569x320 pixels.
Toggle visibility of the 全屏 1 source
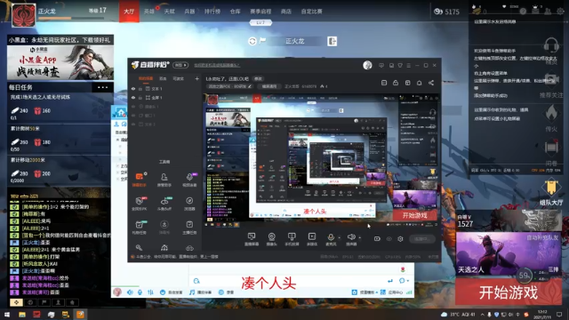pyautogui.click(x=133, y=98)
